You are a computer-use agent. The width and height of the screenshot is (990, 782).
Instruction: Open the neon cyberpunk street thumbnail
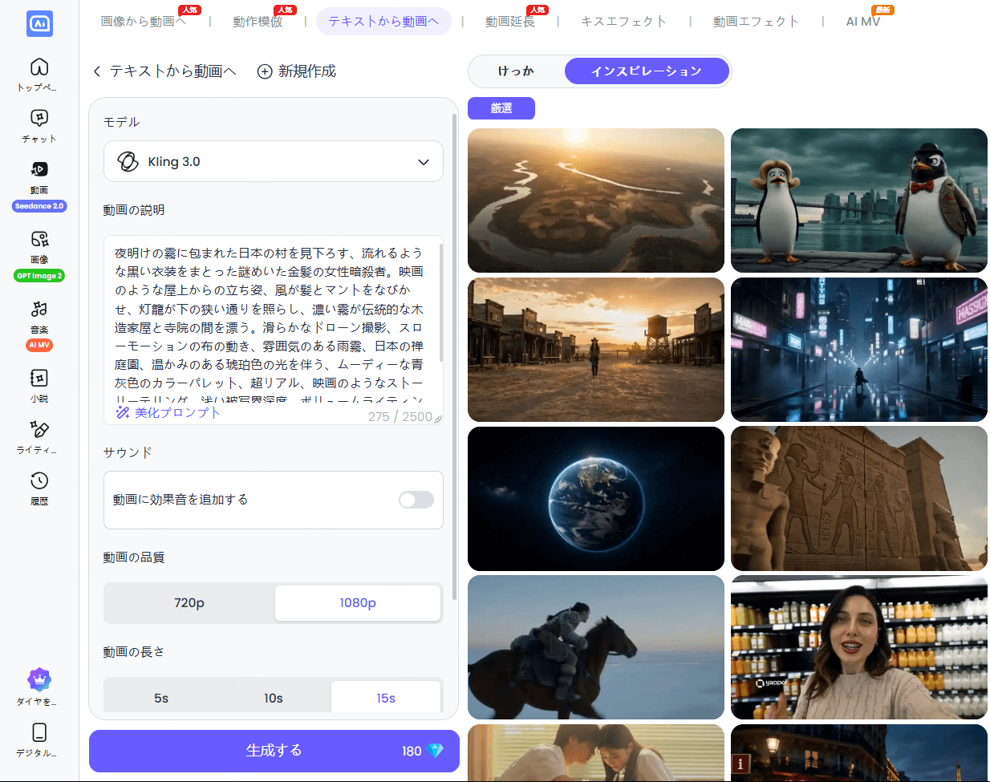(859, 350)
